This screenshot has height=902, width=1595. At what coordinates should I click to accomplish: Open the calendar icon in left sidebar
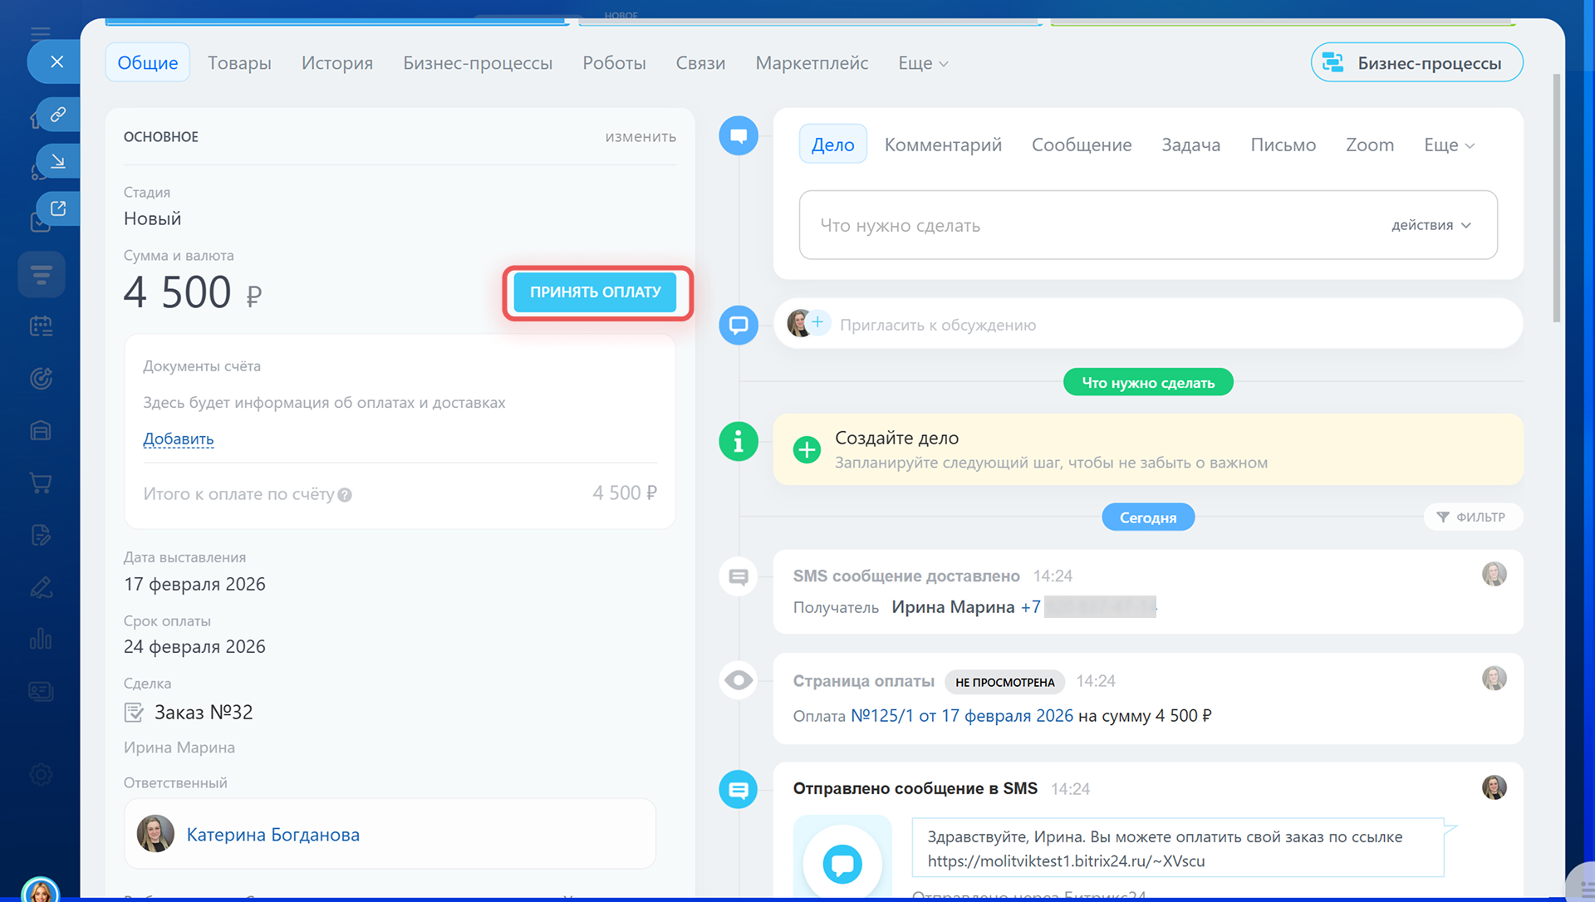point(41,326)
